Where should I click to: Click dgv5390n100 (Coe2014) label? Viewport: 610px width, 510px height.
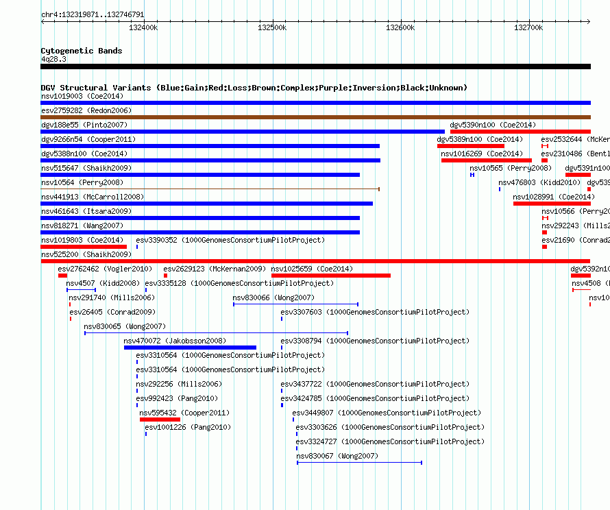pyautogui.click(x=493, y=125)
